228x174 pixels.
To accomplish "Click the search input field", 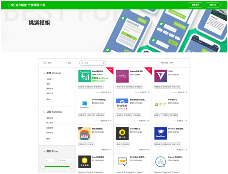I will click(93, 63).
